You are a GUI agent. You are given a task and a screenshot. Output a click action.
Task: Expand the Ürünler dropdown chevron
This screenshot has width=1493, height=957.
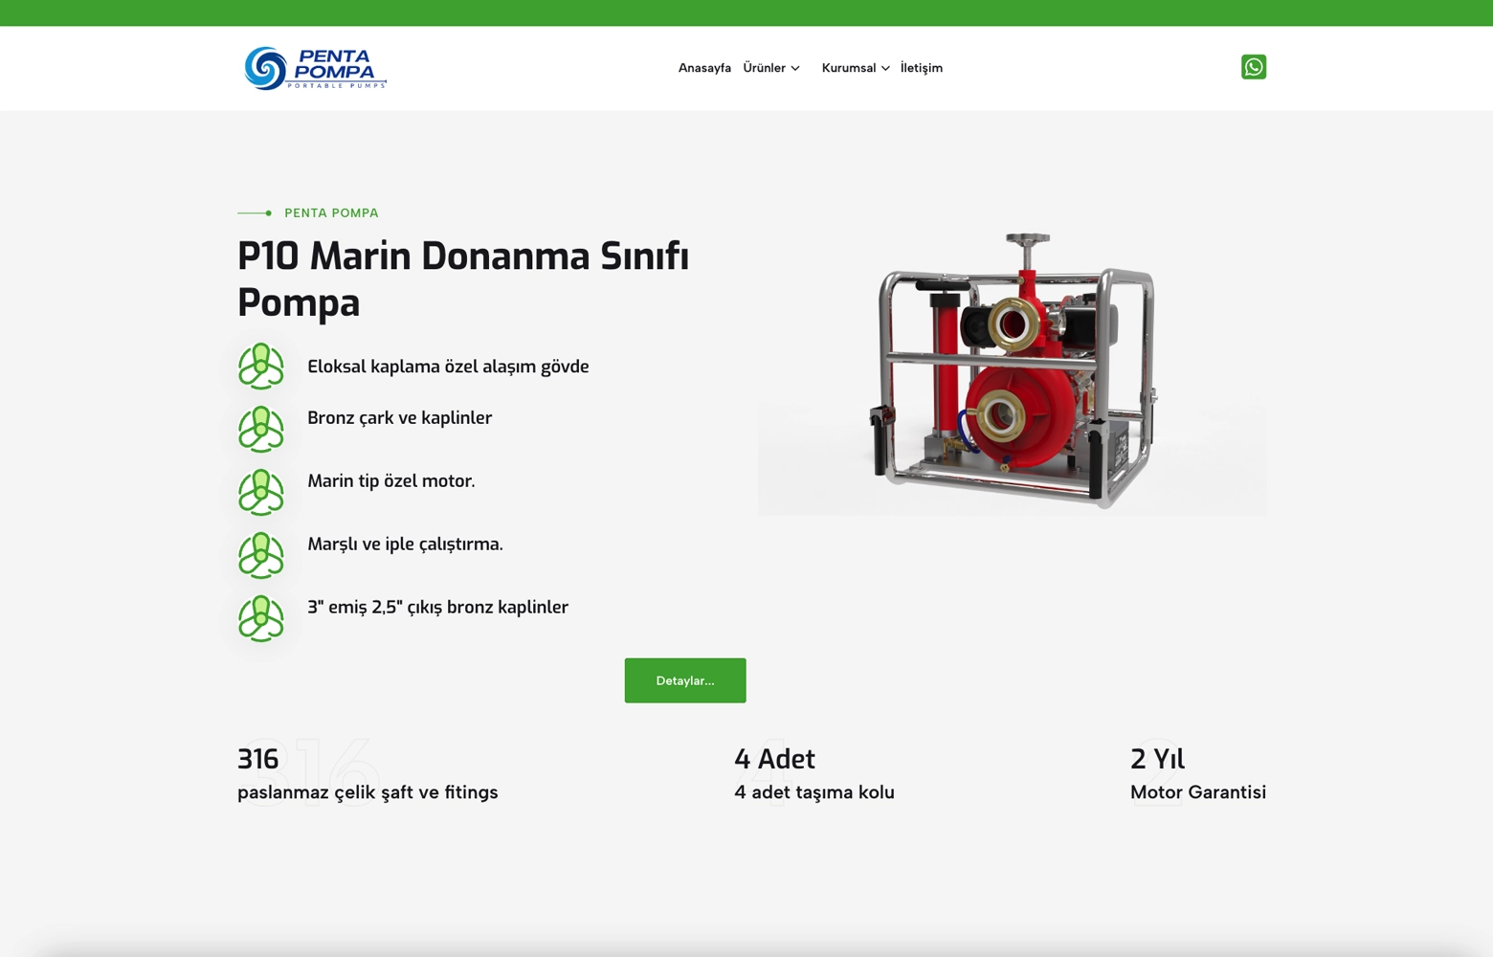click(795, 68)
